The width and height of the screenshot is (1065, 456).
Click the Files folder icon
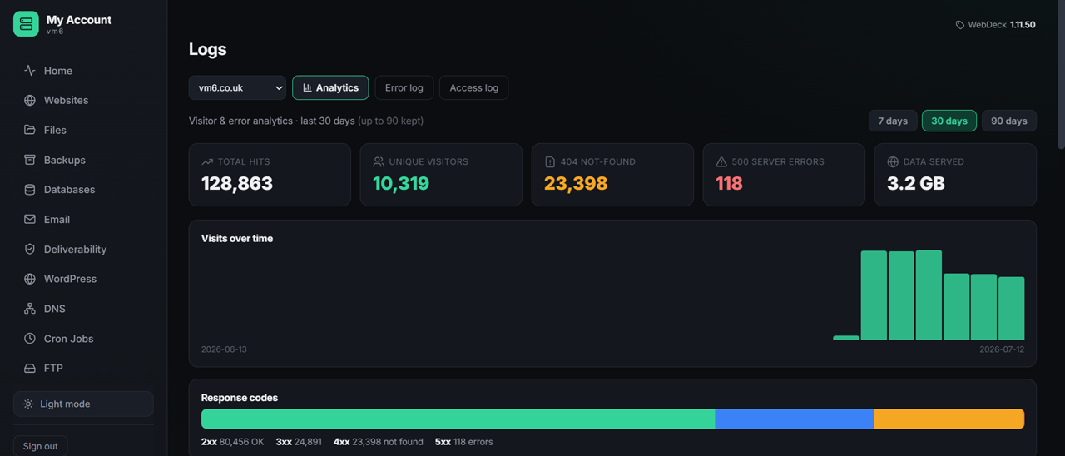click(x=30, y=130)
